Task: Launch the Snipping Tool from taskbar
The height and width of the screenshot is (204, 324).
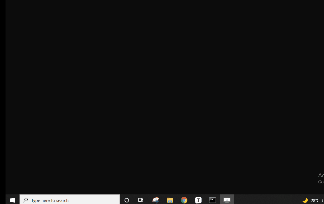Action: click(156, 200)
